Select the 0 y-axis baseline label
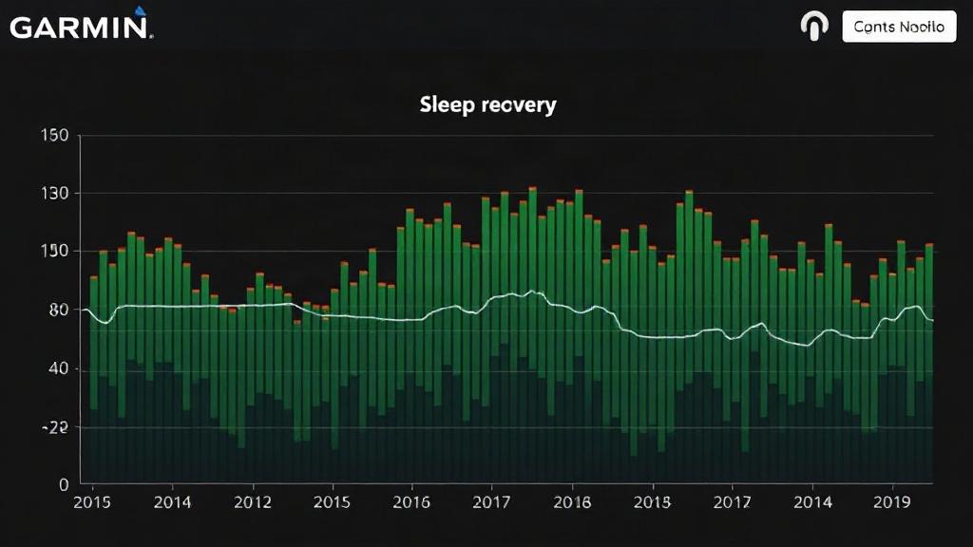 pyautogui.click(x=64, y=484)
